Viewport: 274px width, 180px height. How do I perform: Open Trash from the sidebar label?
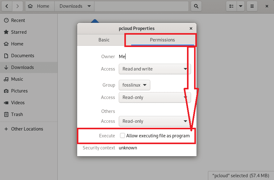(17, 114)
